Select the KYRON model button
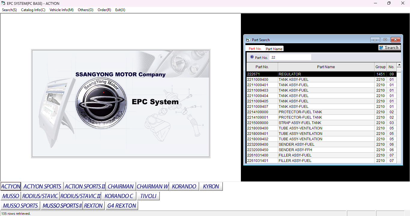This screenshot has width=410, height=216. coord(211,186)
